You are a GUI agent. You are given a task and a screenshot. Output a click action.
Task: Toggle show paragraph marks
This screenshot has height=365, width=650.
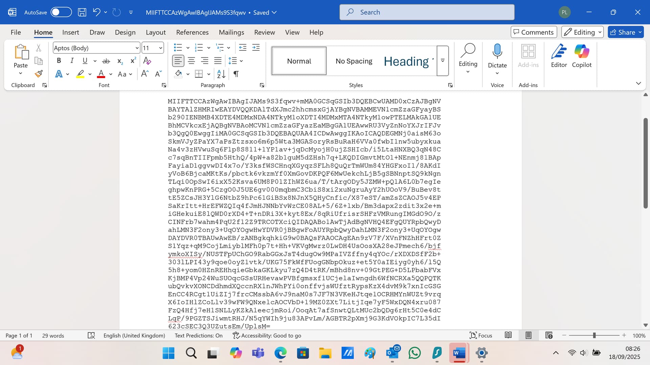tap(236, 74)
